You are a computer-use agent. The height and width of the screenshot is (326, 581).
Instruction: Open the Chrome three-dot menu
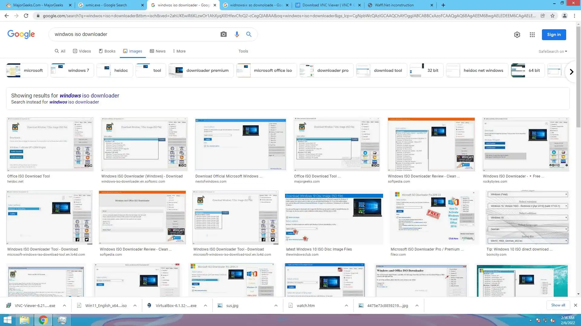coord(574,16)
